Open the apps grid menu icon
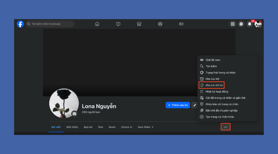The width and height of the screenshot is (278, 154). 233,24
